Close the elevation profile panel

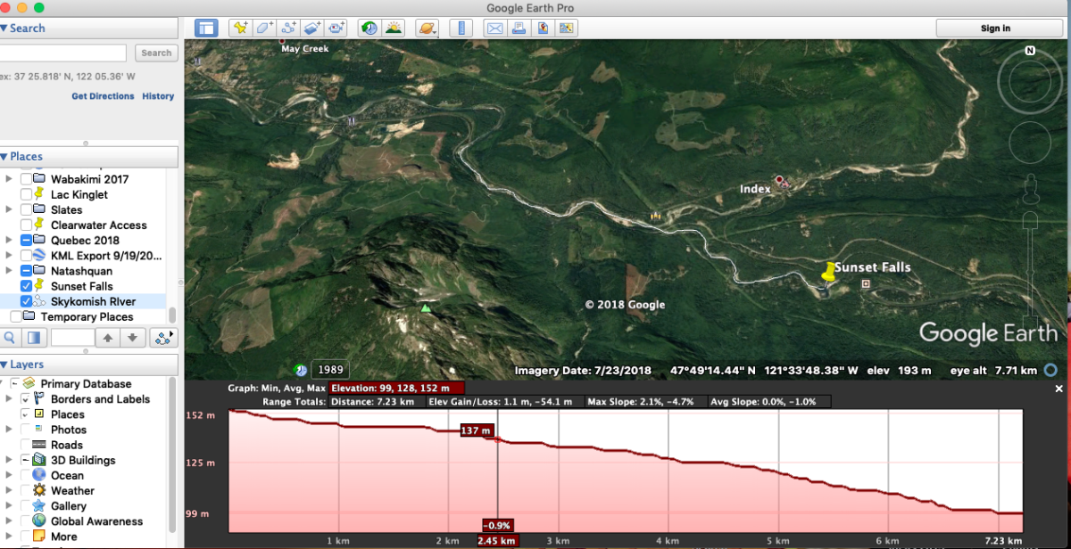[x=1059, y=388]
